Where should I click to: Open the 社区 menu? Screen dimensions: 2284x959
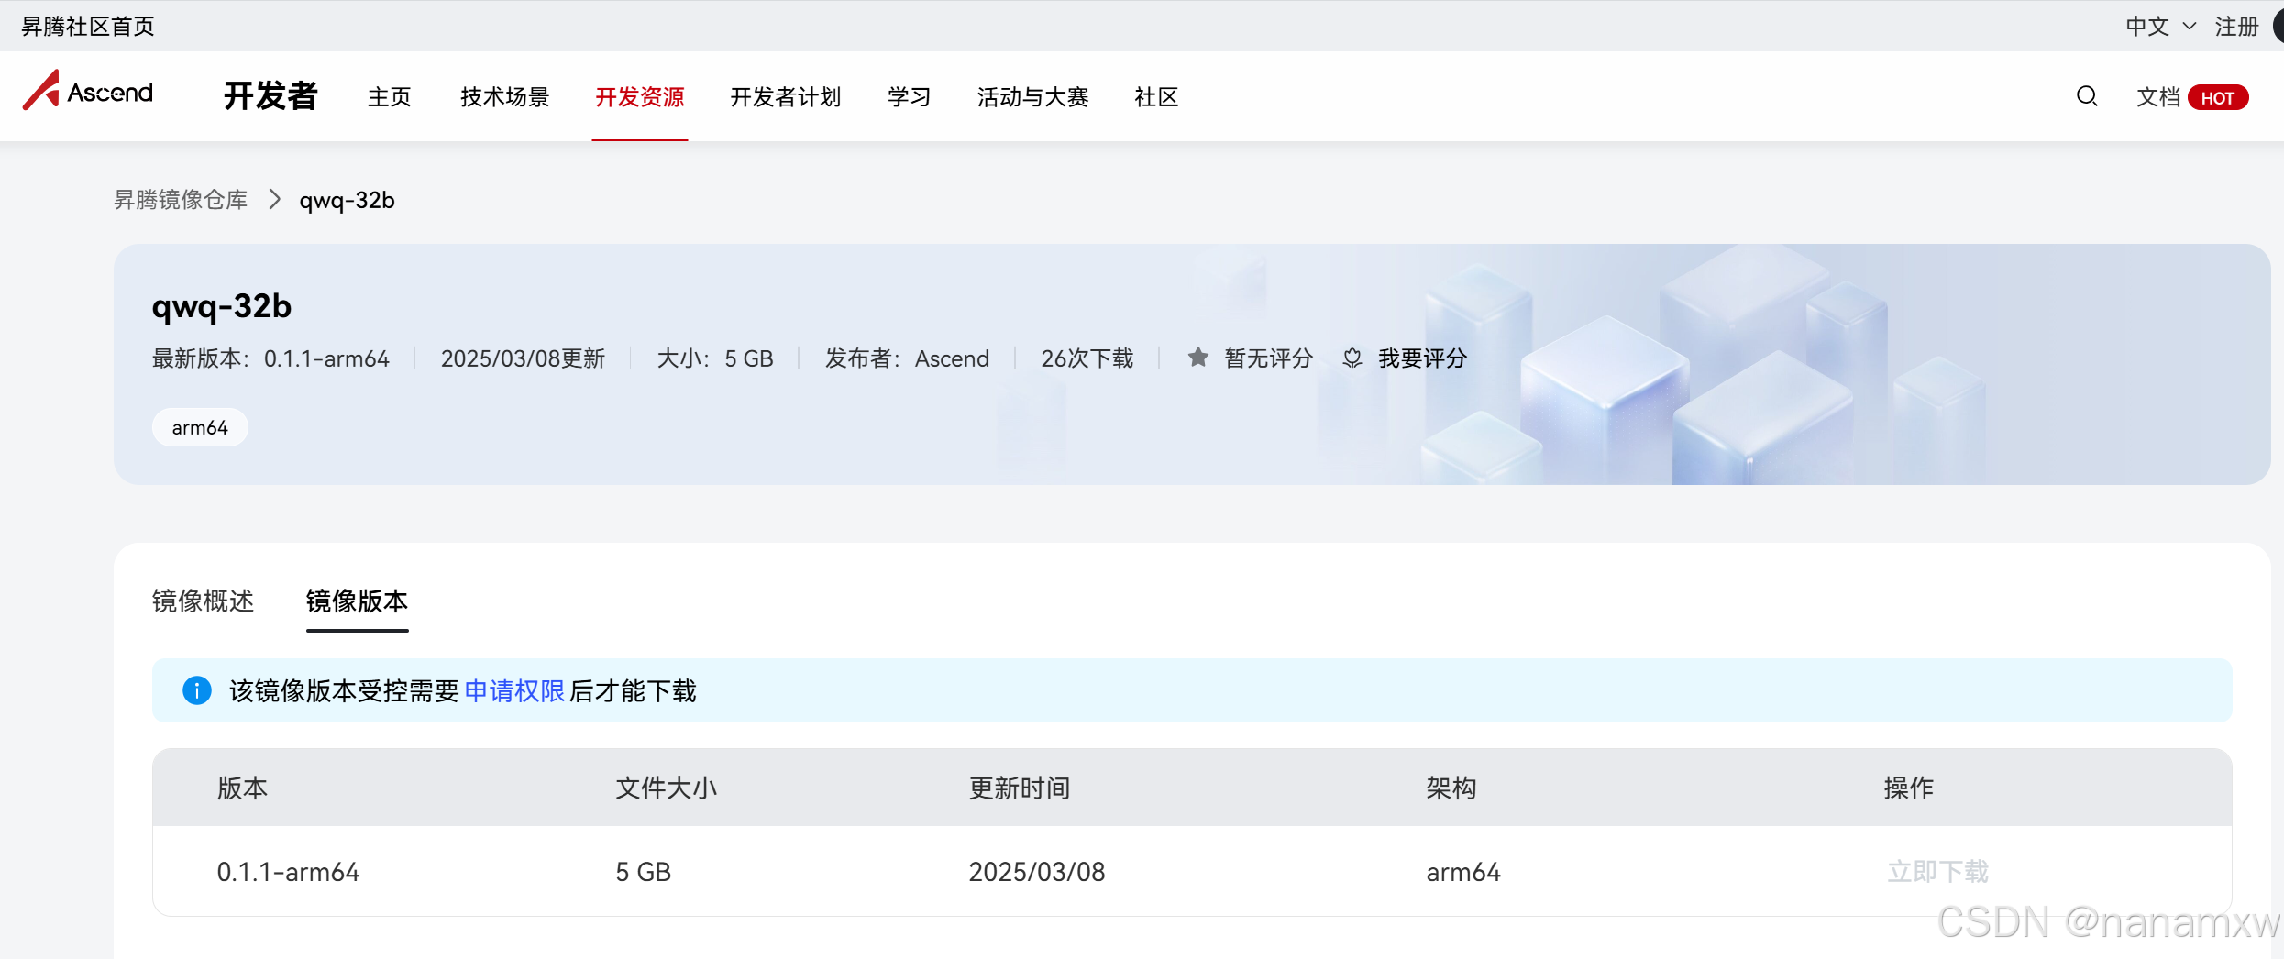point(1156,96)
